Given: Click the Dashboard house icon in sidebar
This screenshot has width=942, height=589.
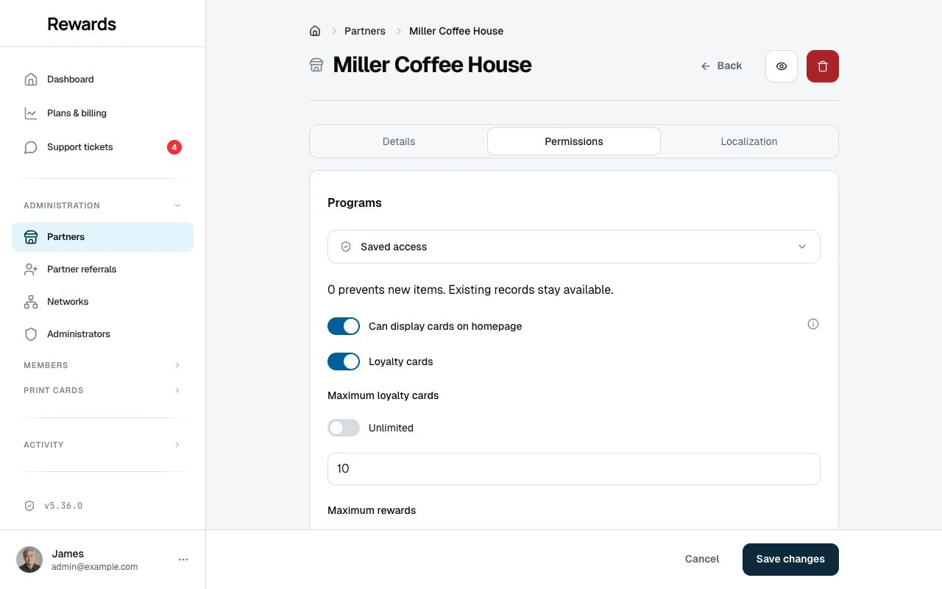Looking at the screenshot, I should (x=31, y=80).
